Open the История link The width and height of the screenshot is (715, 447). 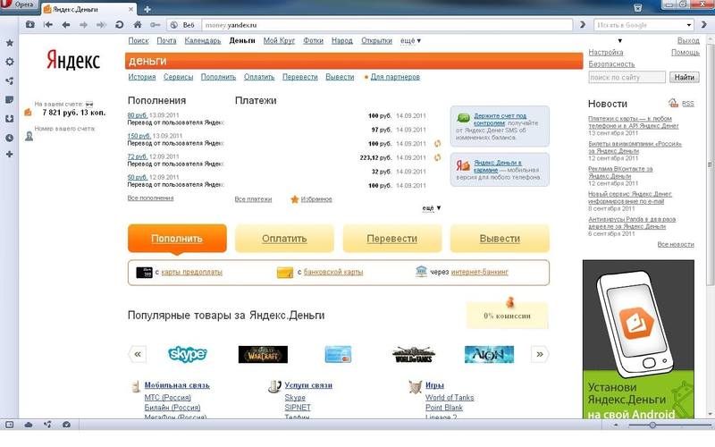(x=141, y=77)
